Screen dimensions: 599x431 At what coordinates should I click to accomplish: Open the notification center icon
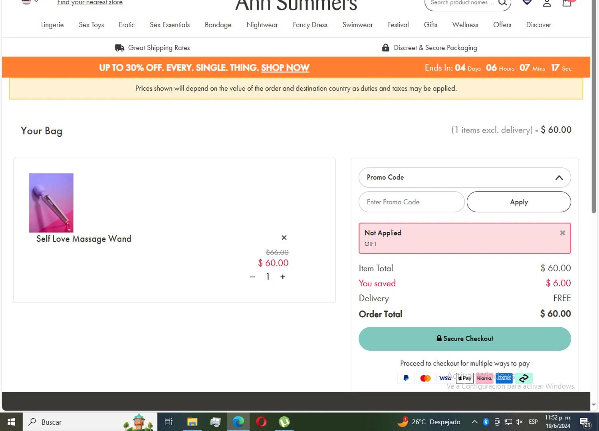[x=585, y=422]
